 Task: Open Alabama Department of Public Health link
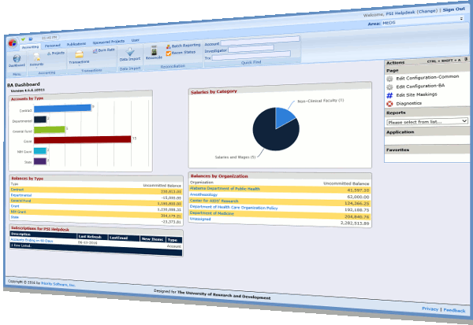225,189
